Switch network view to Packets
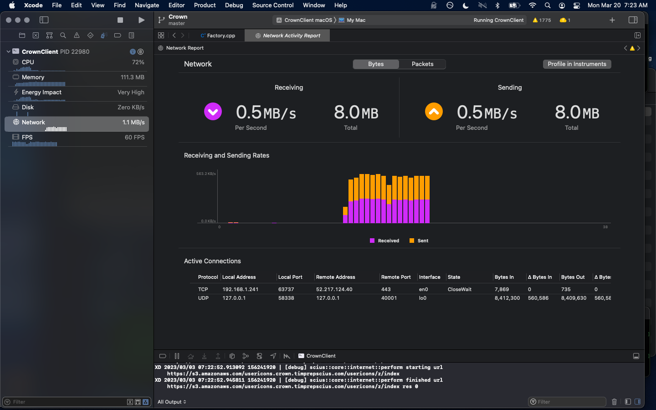Image resolution: width=656 pixels, height=410 pixels. tap(422, 64)
